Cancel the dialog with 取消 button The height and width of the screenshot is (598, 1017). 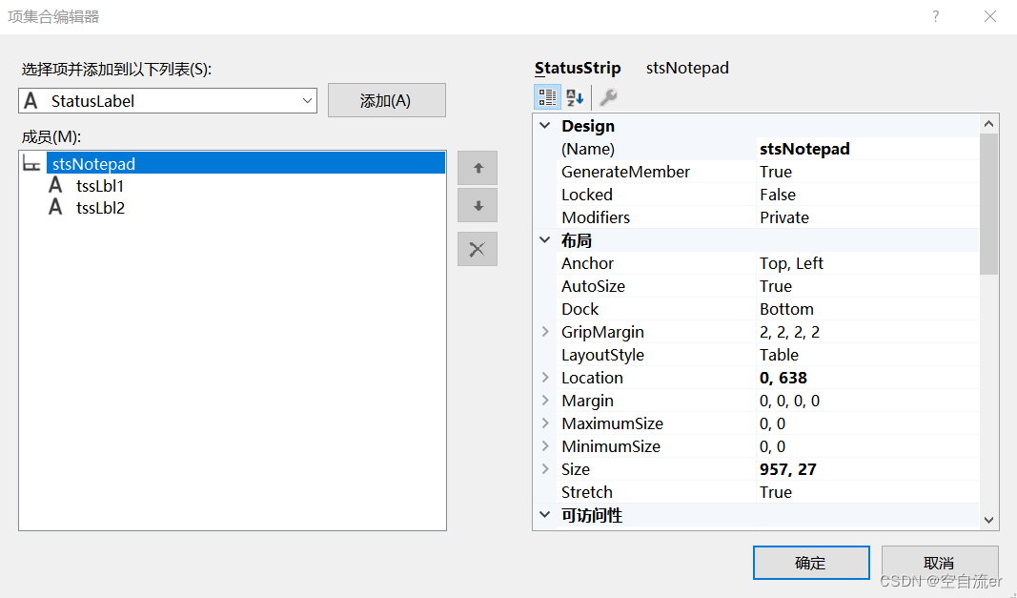point(939,563)
